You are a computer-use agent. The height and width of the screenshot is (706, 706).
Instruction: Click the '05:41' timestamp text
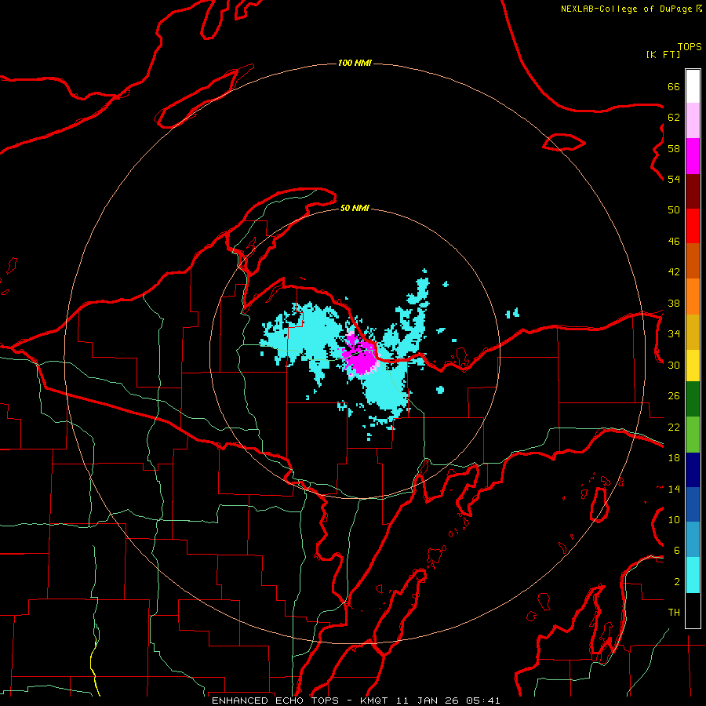(483, 701)
